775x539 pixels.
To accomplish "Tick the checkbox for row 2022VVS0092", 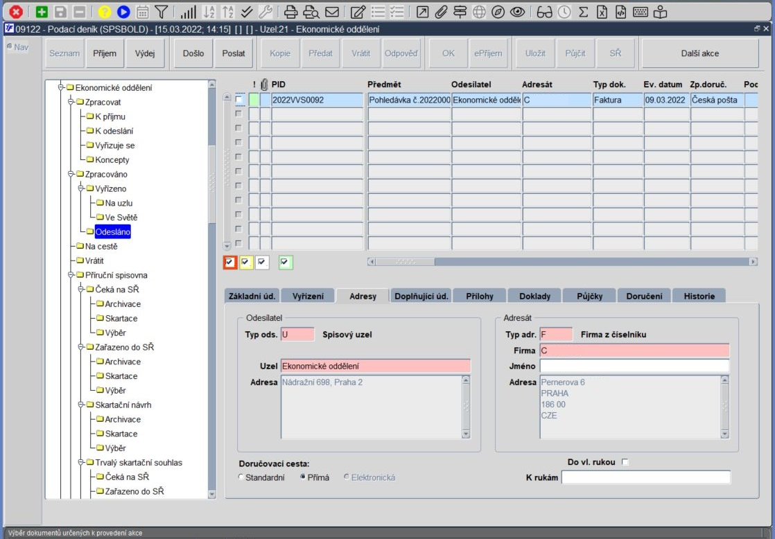I will [239, 100].
